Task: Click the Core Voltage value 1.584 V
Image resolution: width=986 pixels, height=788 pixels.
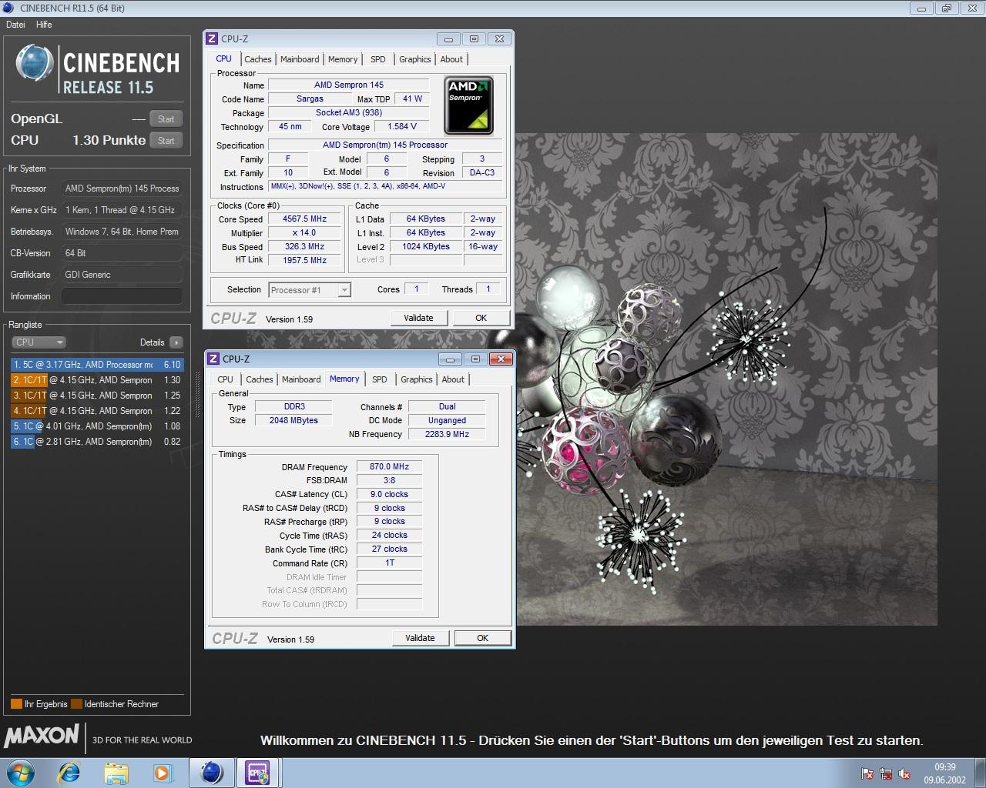Action: (x=402, y=127)
